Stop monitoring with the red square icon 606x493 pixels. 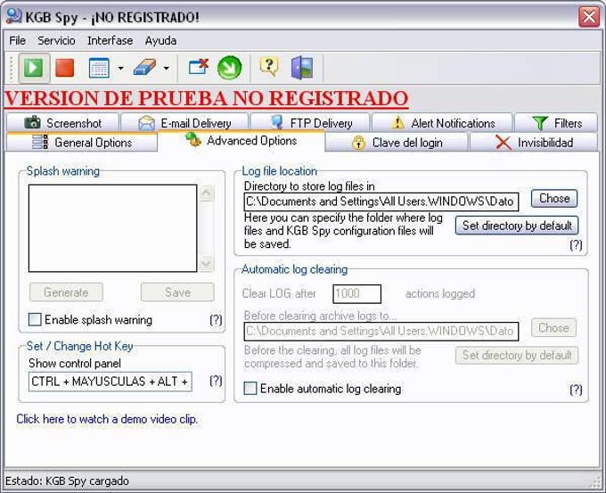point(64,68)
